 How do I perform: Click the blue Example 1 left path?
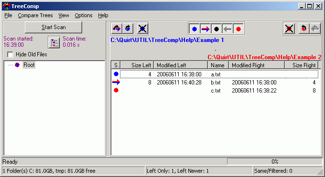[167, 40]
